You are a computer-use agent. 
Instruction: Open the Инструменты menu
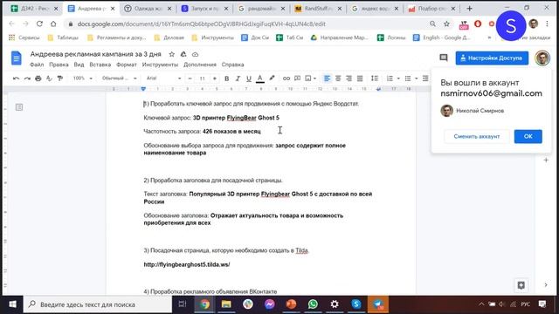(160, 65)
